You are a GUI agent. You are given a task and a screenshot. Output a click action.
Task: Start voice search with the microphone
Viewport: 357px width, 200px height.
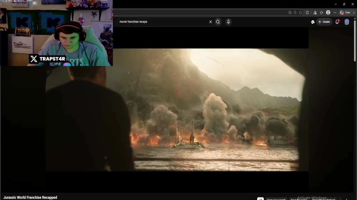pyautogui.click(x=228, y=22)
